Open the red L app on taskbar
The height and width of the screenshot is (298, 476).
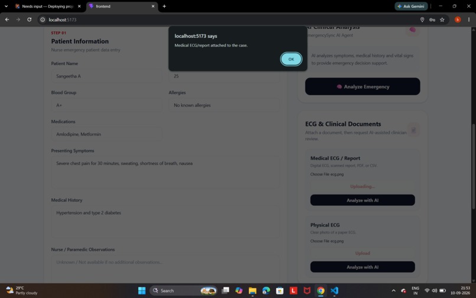tap(294, 290)
